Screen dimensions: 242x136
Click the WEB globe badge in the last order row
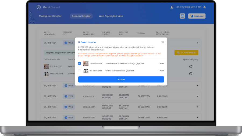coord(68,117)
